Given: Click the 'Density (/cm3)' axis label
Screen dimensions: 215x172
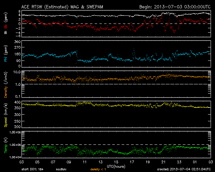Looking at the screenshot, I should click(6, 85).
